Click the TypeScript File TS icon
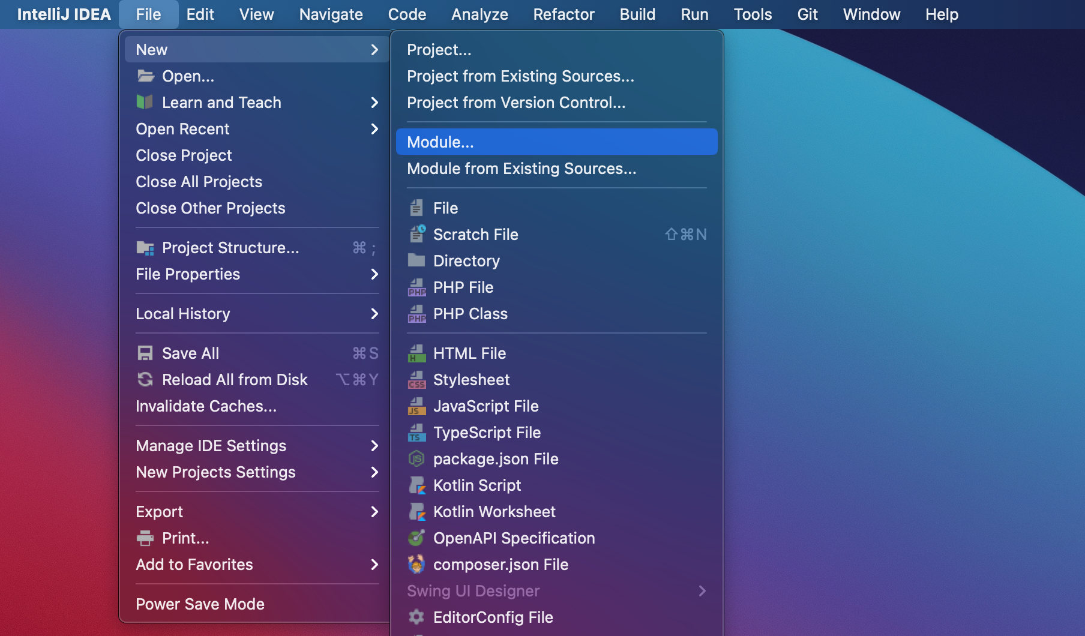Screen dimensions: 1085x636 pos(417,433)
